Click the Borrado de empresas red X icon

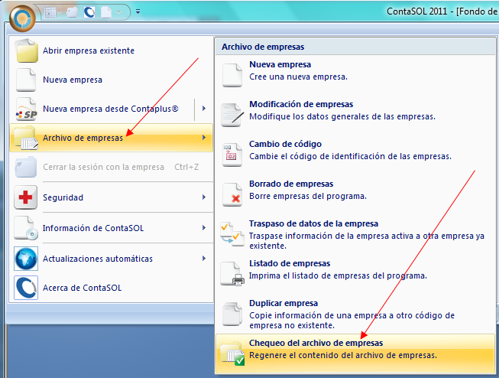click(x=231, y=194)
